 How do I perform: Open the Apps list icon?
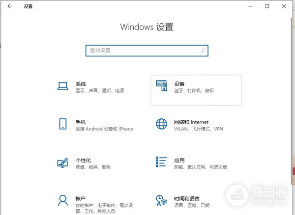pos(161,162)
